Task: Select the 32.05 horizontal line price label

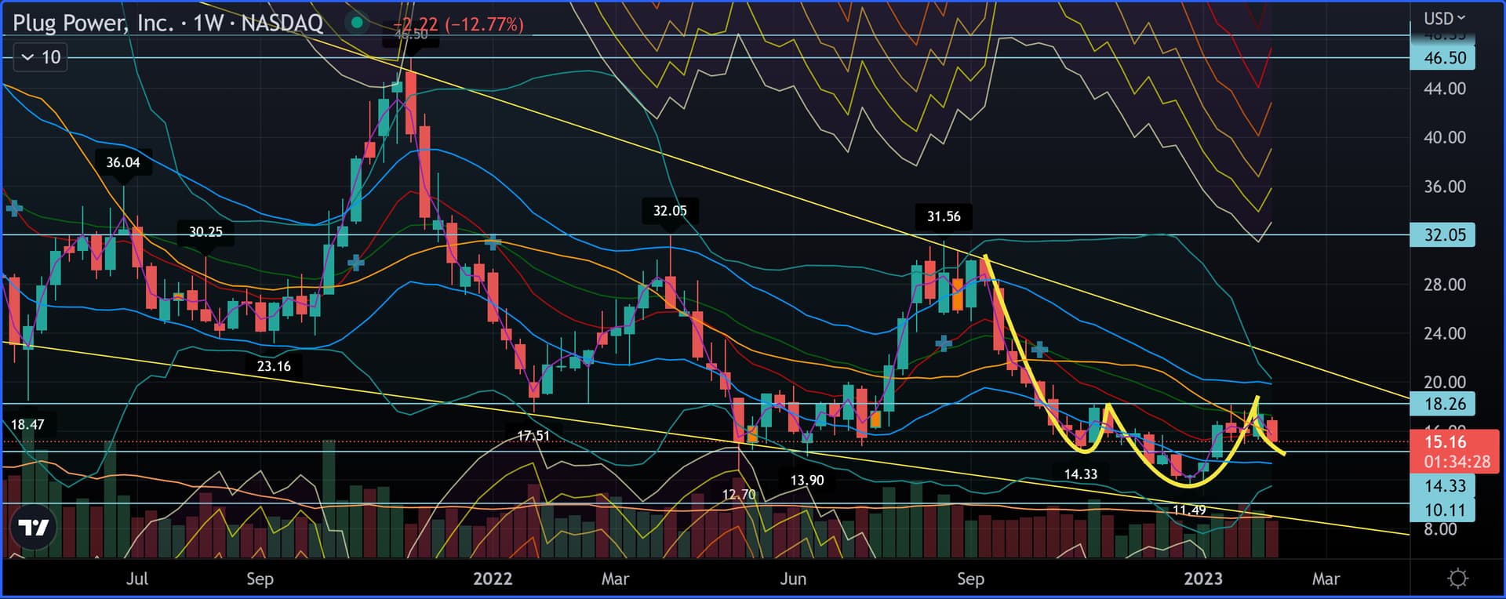Action: pos(1443,235)
